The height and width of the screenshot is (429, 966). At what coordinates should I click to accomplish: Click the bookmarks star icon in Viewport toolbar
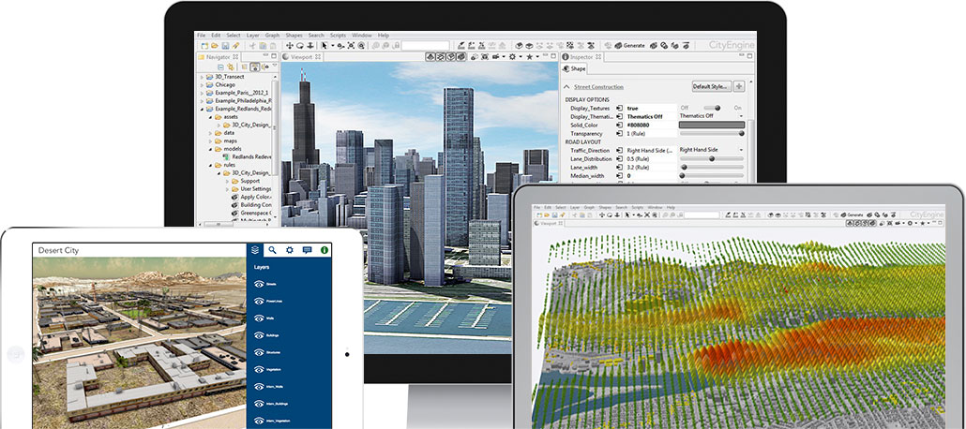point(529,57)
